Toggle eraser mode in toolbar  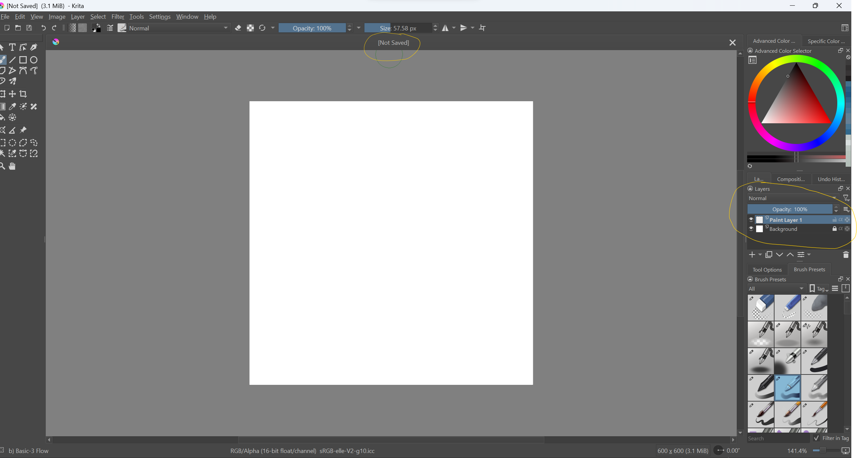click(238, 28)
